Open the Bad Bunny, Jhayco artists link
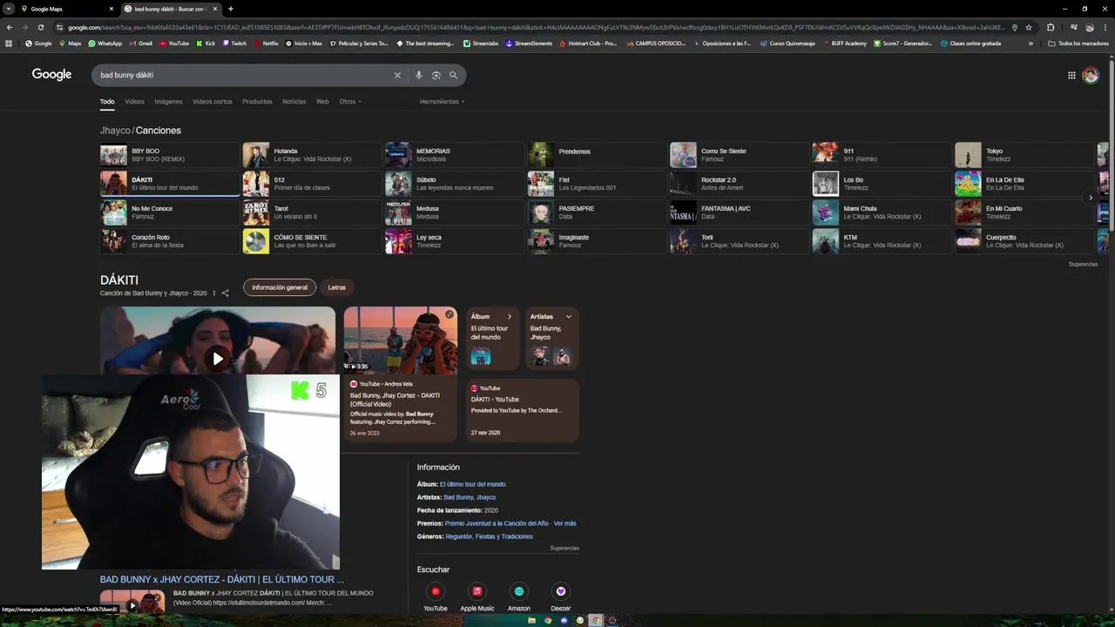Screen dimensions: 1115x627 [470, 497]
